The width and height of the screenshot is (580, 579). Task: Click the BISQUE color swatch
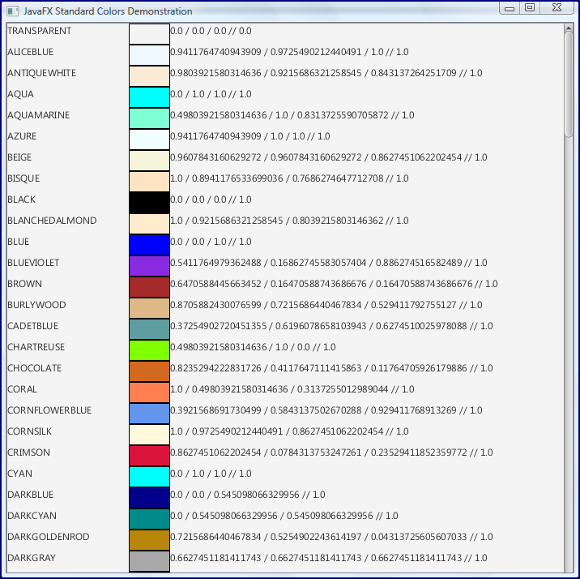coord(149,182)
